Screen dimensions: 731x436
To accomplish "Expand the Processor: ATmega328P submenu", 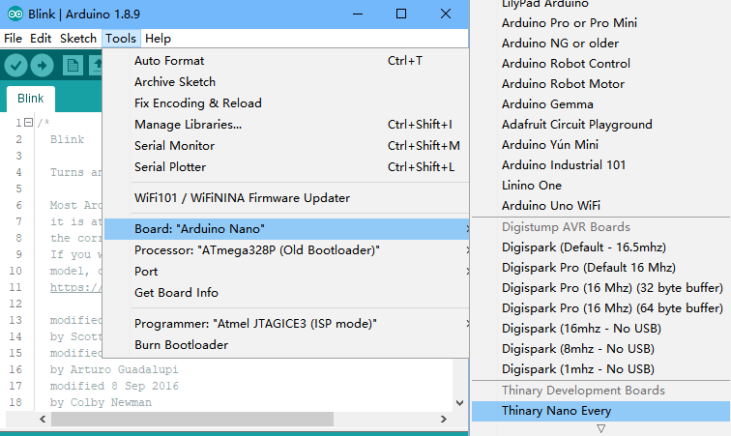I will click(x=286, y=250).
